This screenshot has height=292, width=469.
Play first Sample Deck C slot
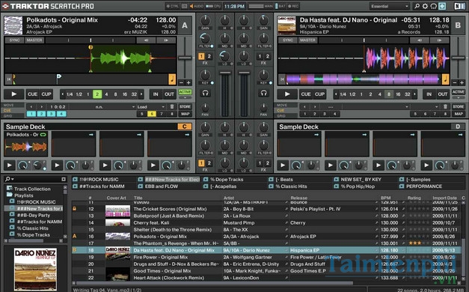9,165
